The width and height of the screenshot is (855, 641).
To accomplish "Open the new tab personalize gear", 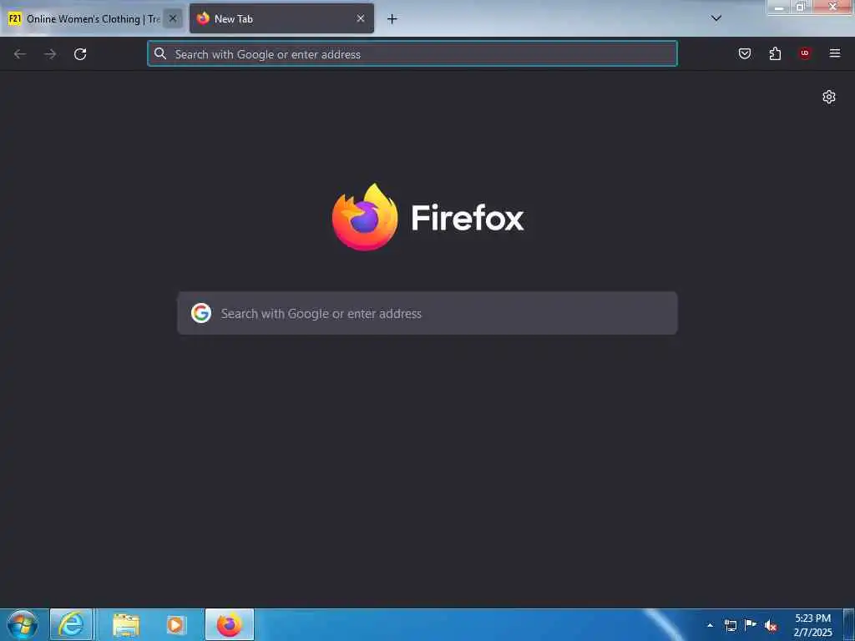I will coord(829,97).
